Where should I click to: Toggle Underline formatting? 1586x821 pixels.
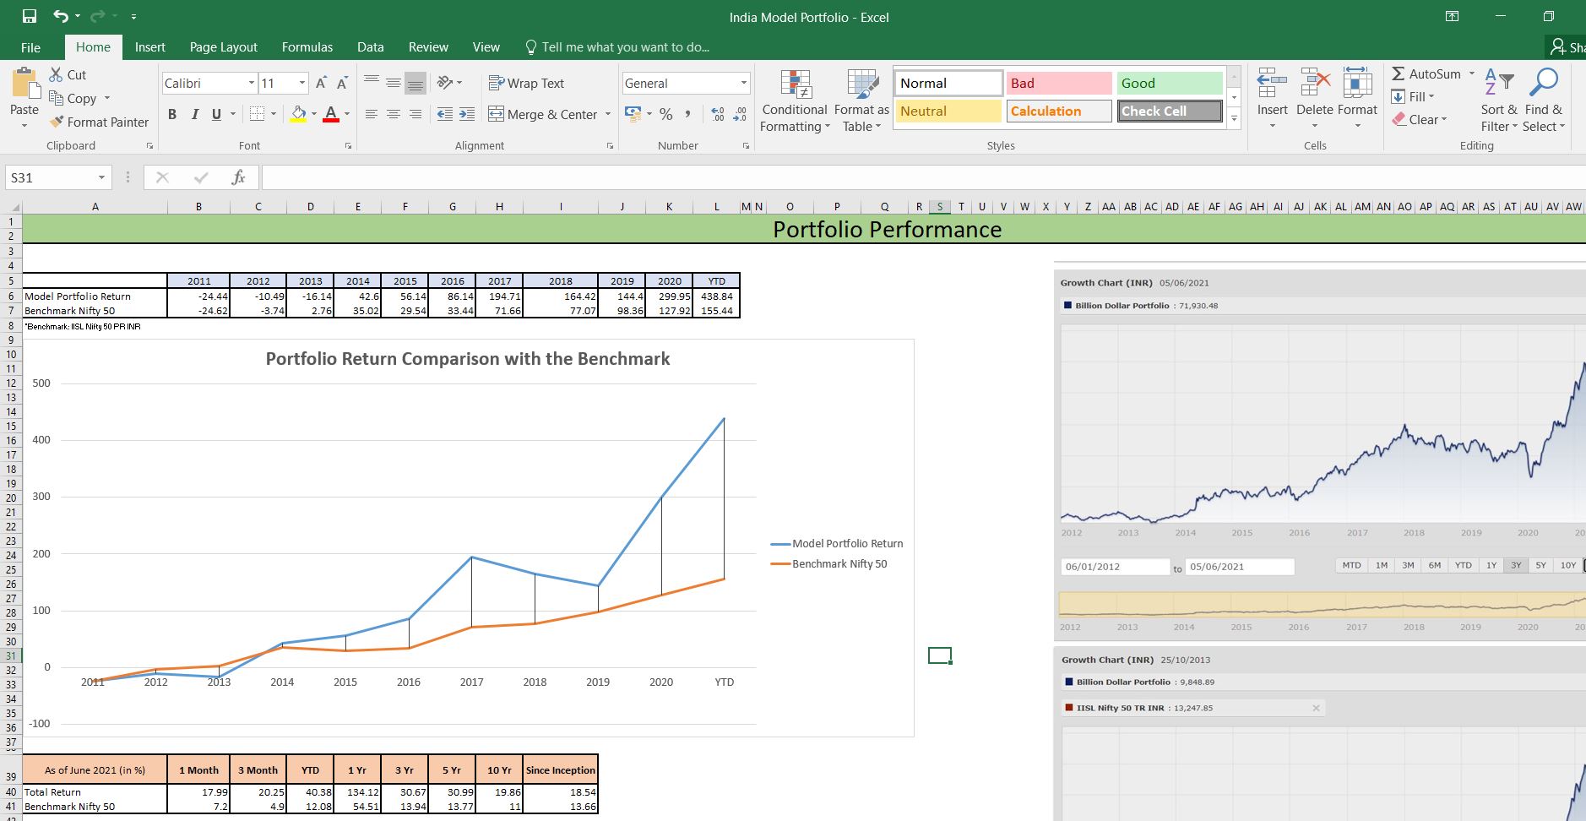coord(217,114)
